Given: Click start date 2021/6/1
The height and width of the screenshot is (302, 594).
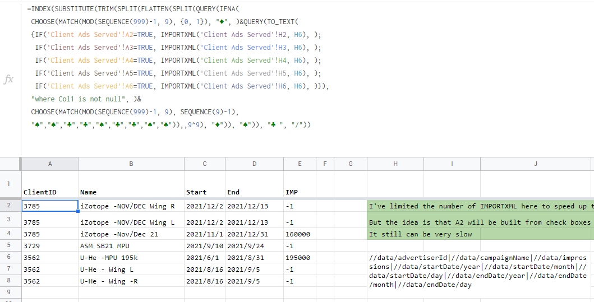Looking at the screenshot, I should (205, 257).
